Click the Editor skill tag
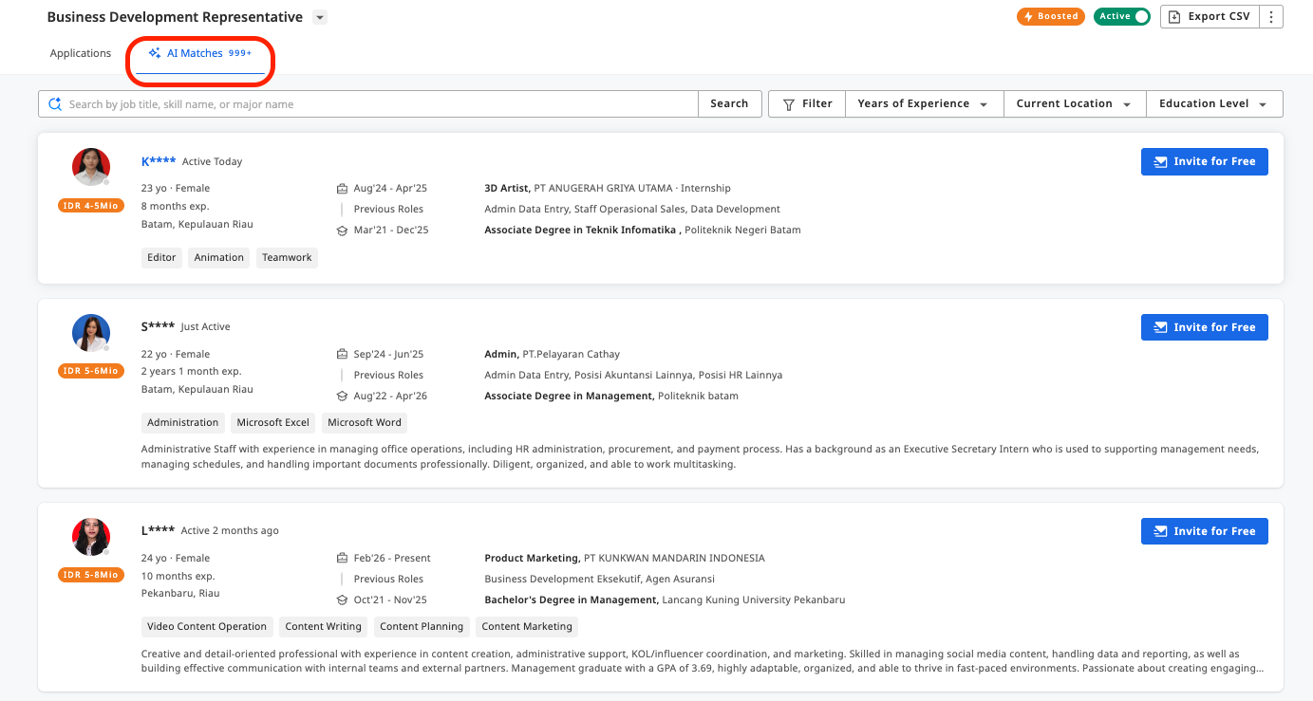Screen dimensions: 1313x701 pos(161,257)
